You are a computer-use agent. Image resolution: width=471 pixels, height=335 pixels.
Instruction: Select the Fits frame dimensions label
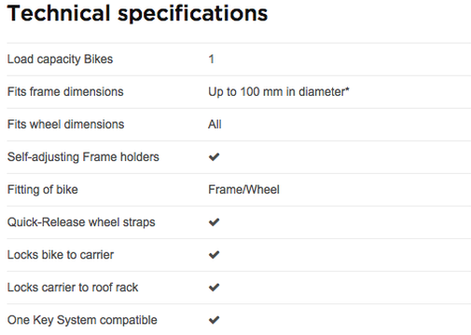pos(65,92)
